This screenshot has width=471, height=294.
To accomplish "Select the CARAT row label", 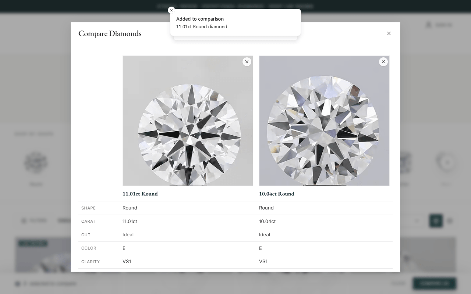I will 88,221.
